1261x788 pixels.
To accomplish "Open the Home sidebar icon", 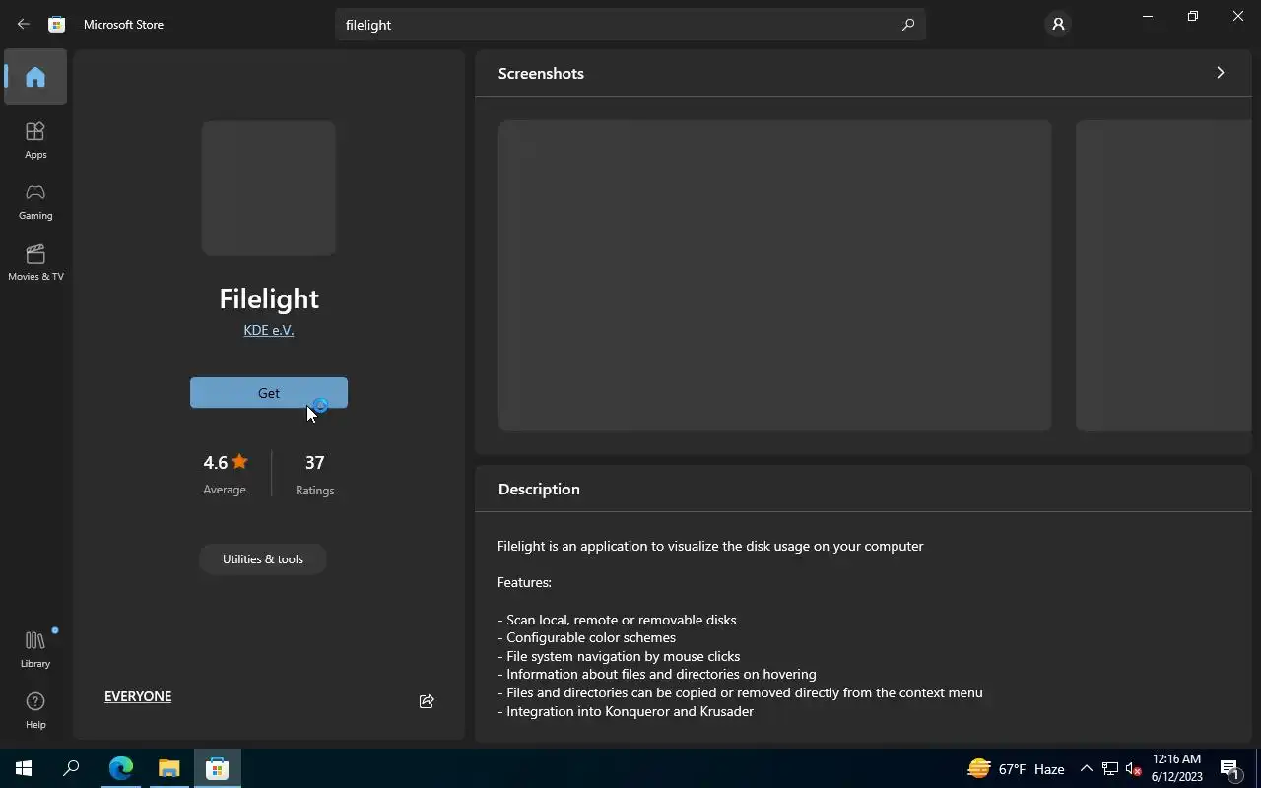I will click(x=35, y=77).
